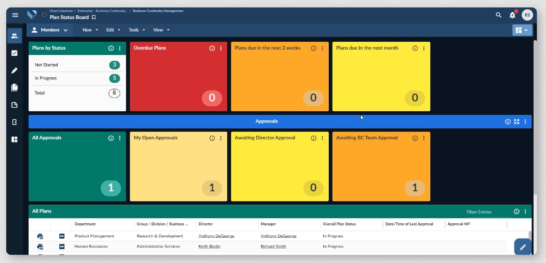The image size is (546, 263).
Task: Open the notifications bell
Action: [x=512, y=15]
